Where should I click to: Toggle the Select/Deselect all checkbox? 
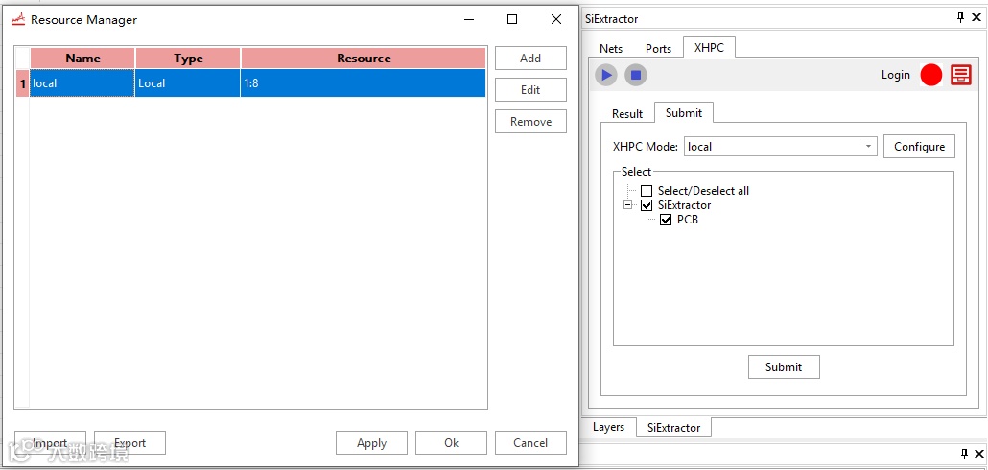[647, 190]
